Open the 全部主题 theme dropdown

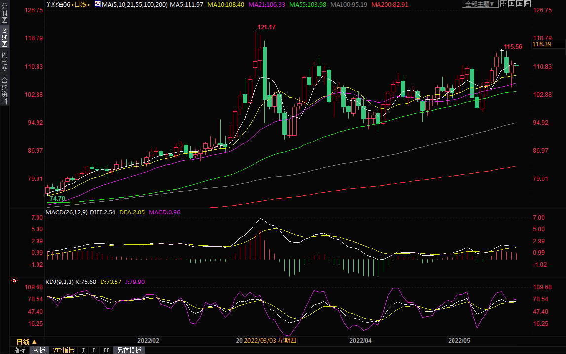[480, 4]
